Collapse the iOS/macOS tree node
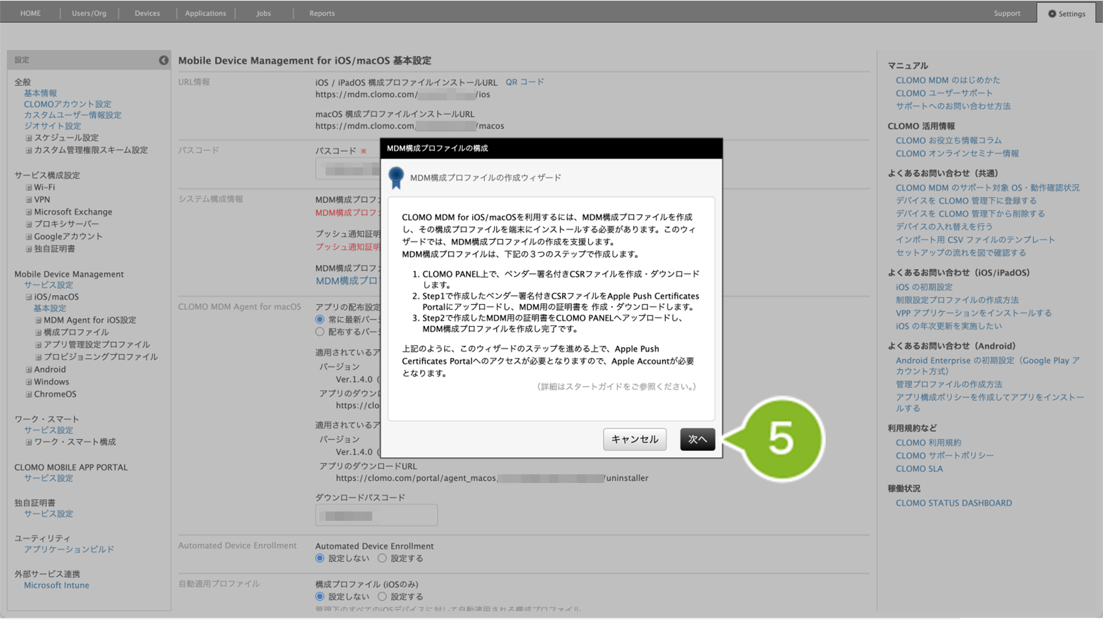The width and height of the screenshot is (1103, 620). (x=29, y=297)
